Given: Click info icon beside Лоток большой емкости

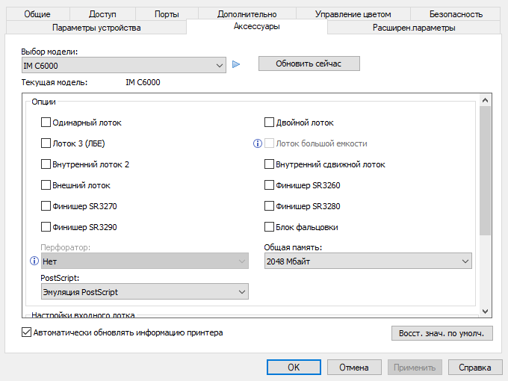Looking at the screenshot, I should 257,143.
